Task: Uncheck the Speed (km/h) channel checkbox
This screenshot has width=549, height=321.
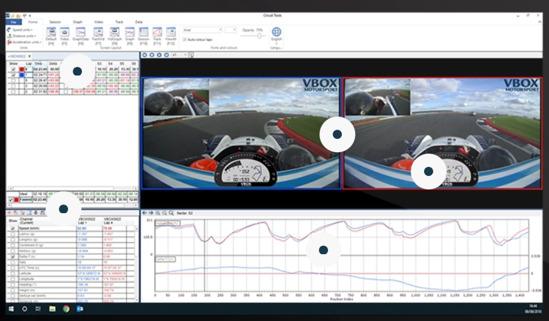Action: pos(13,229)
